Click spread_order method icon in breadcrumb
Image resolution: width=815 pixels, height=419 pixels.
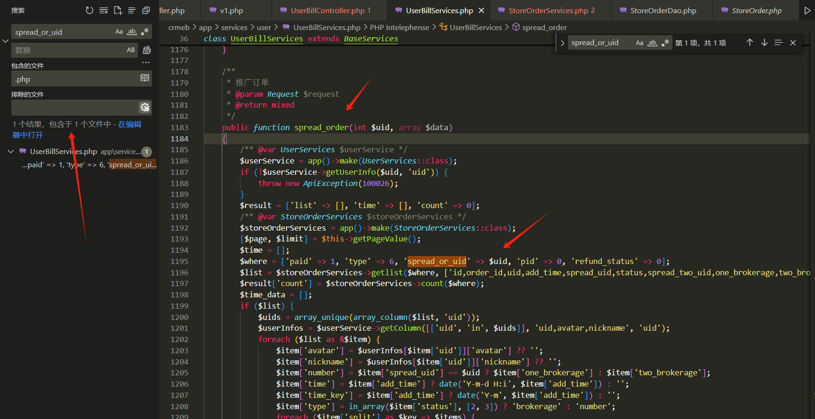516,27
